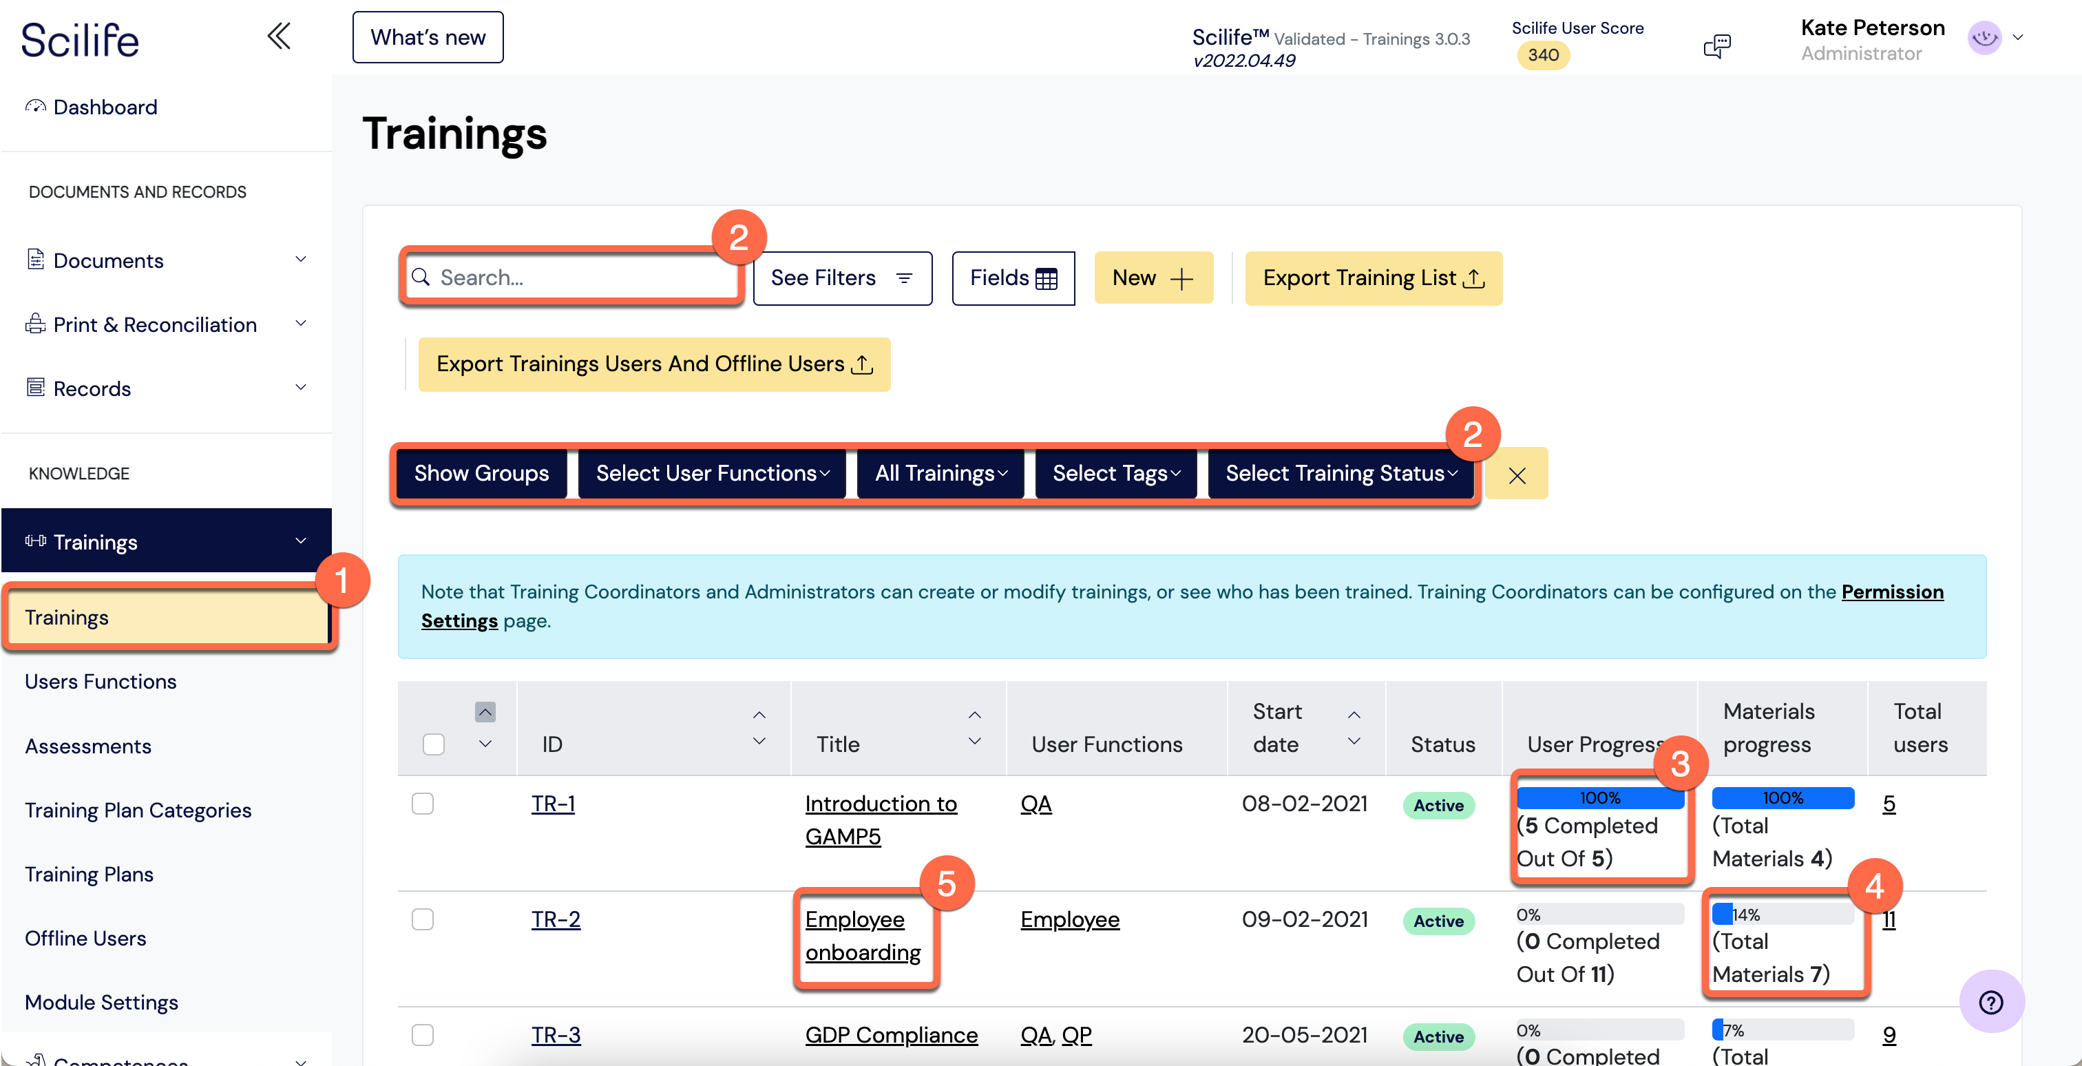Image resolution: width=2082 pixels, height=1066 pixels.
Task: Clear filters with the yellow X button
Action: click(x=1516, y=474)
